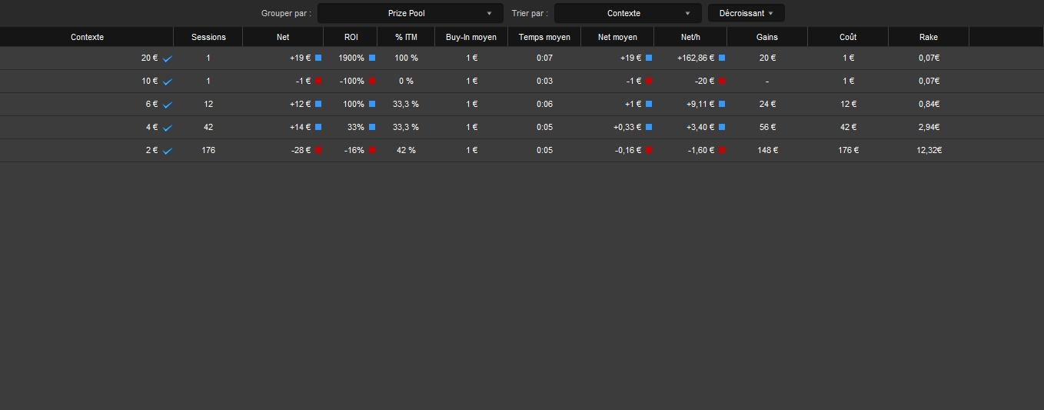The width and height of the screenshot is (1044, 410).
Task: Sort by the Sessions column header
Action: tap(208, 37)
